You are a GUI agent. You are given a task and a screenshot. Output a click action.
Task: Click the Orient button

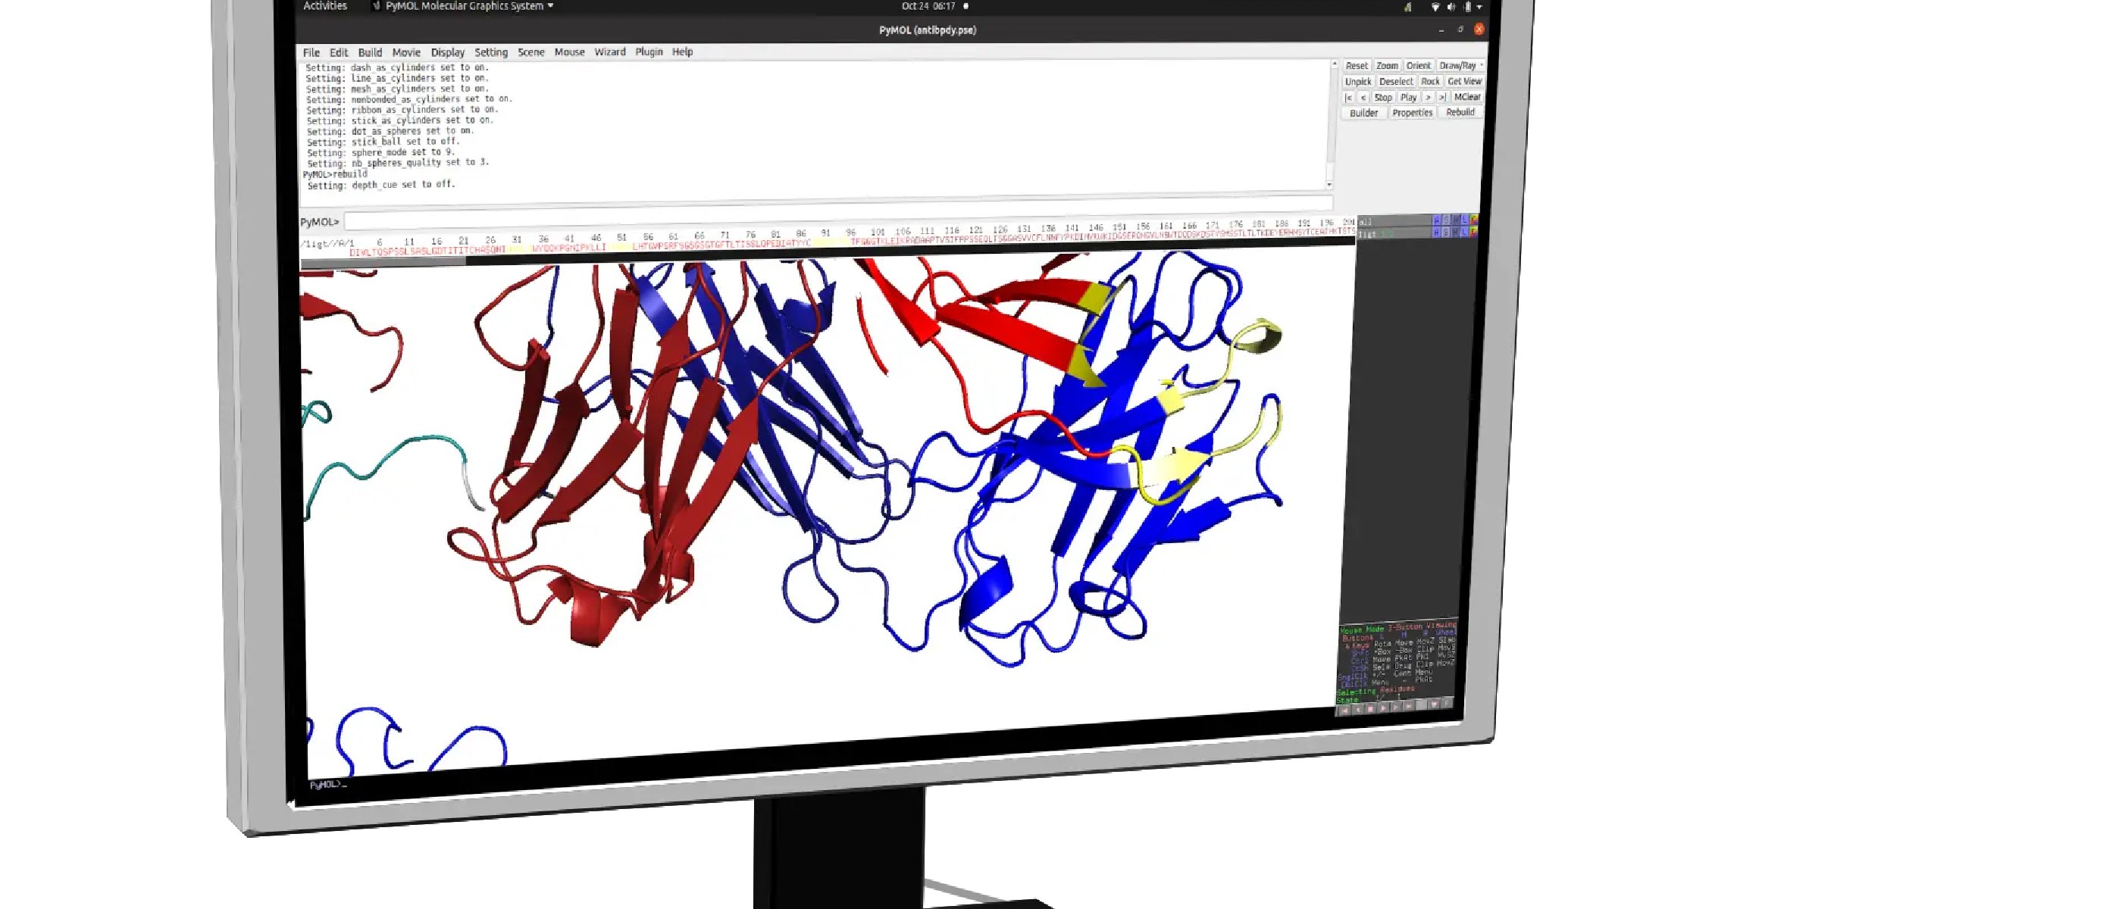(1419, 65)
